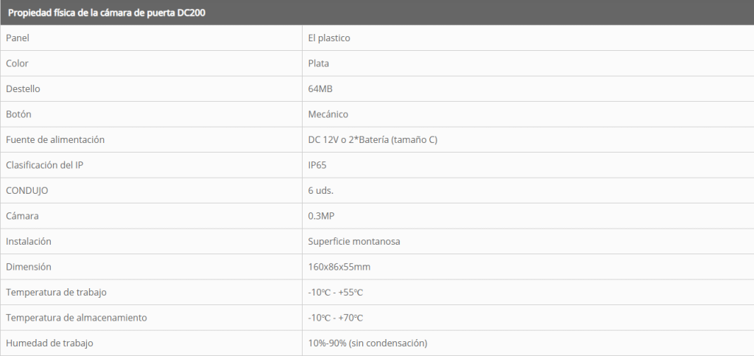Image resolution: width=754 pixels, height=356 pixels.
Task: Select the 'Panel' row label
Action: pos(17,38)
